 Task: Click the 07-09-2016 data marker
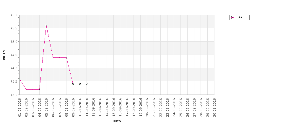pyautogui.click(x=60, y=57)
